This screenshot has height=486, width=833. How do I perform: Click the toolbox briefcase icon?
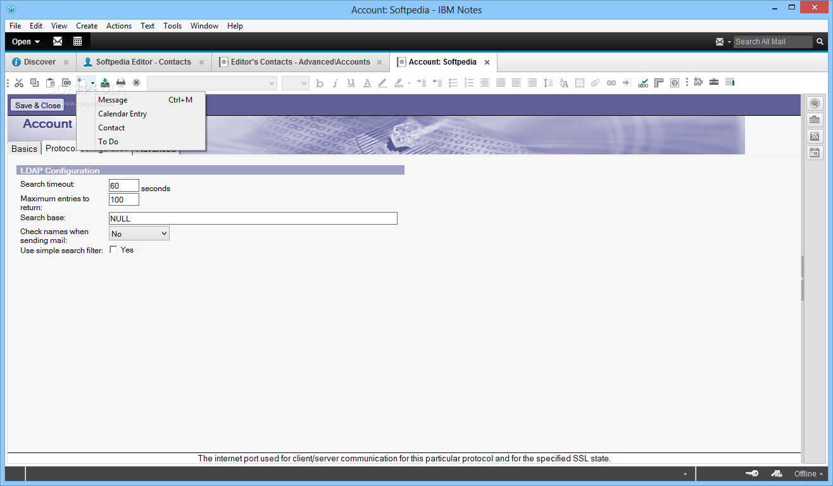pos(714,82)
